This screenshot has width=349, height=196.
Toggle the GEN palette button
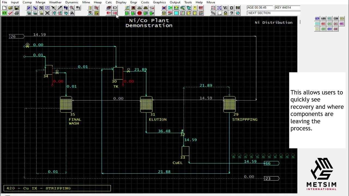coord(317,19)
